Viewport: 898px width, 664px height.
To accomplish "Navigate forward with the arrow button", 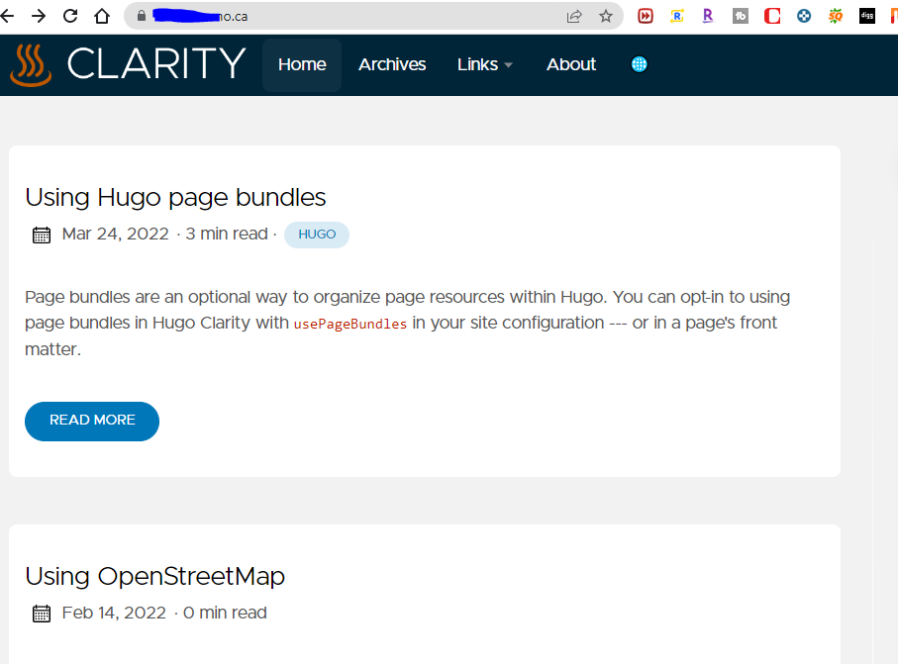I will pos(39,16).
